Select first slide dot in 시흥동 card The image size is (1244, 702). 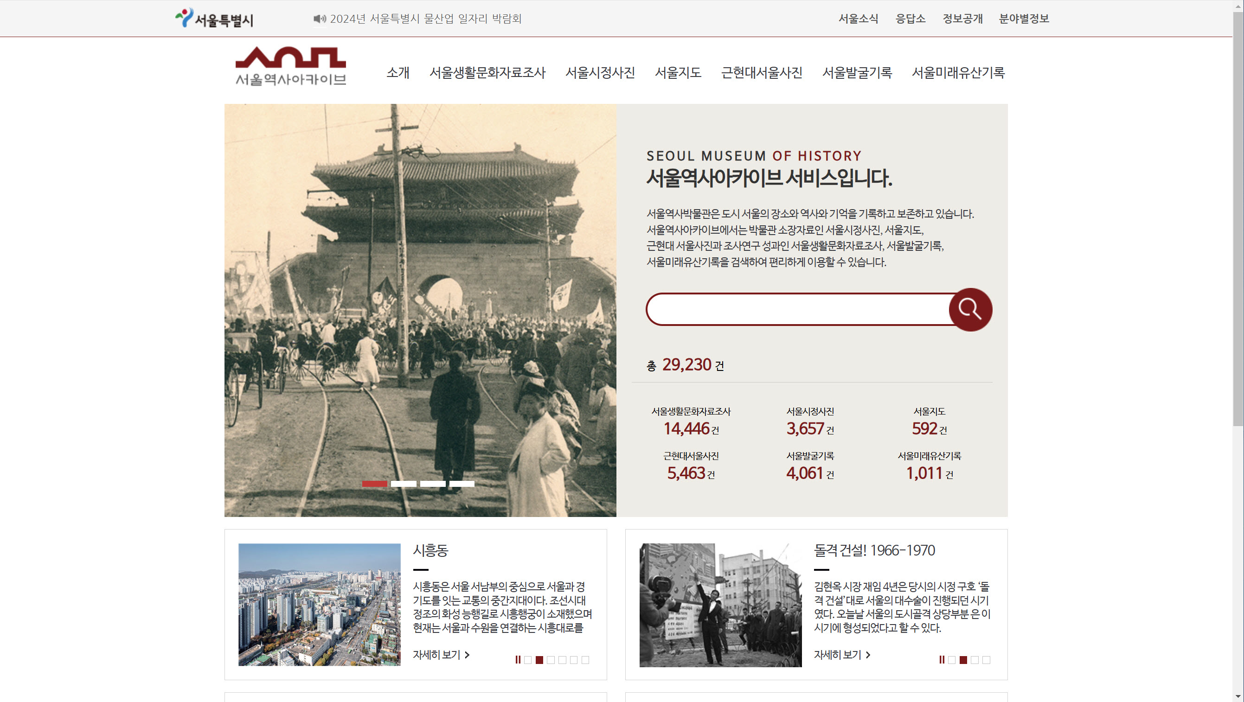coord(528,660)
